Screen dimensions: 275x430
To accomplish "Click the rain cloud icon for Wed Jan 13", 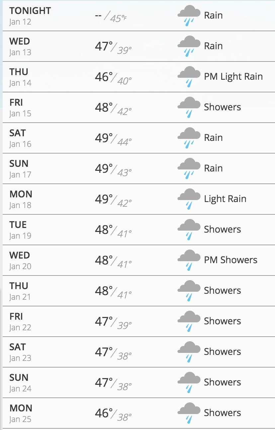I will (189, 46).
